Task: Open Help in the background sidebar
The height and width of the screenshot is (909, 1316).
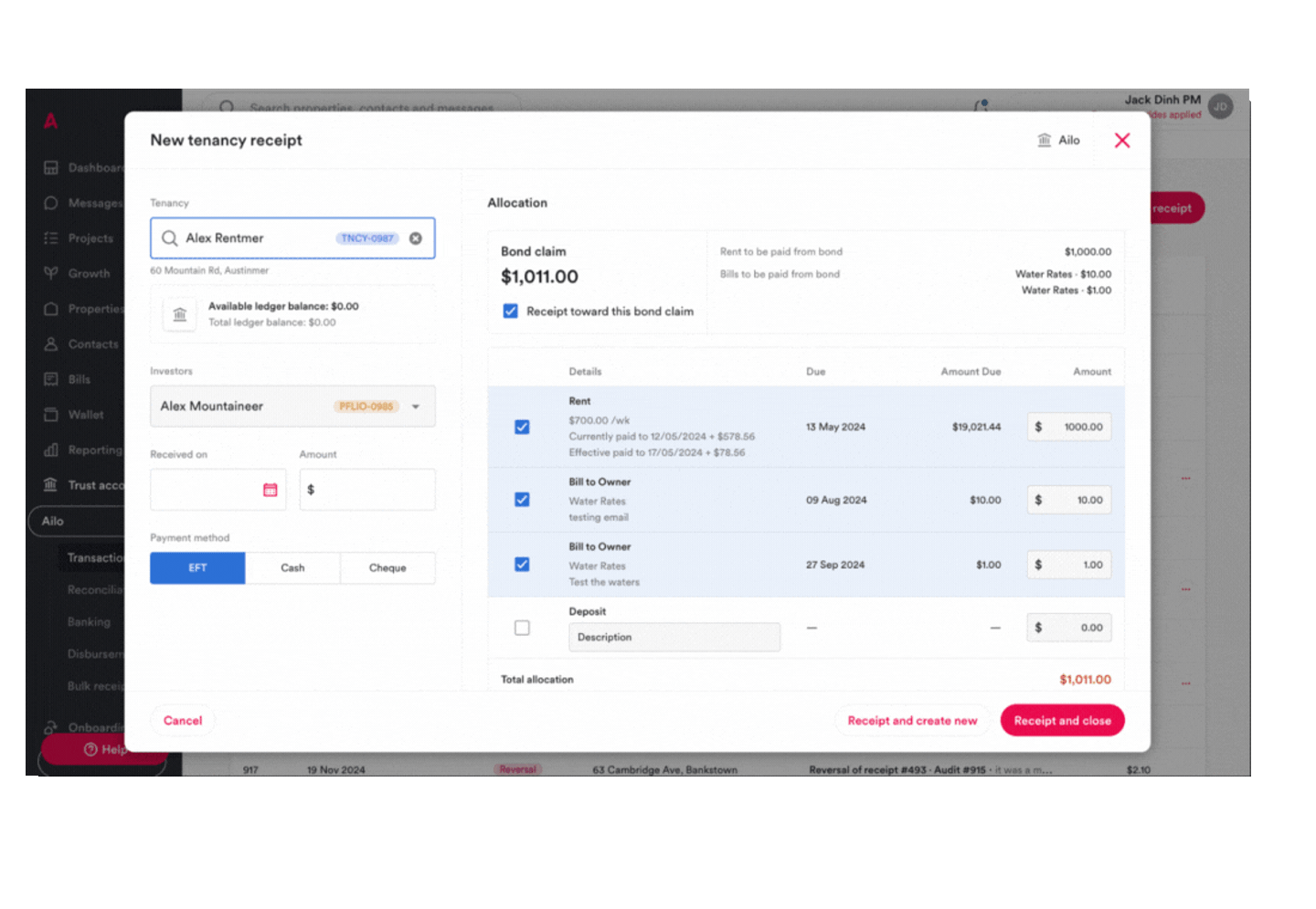Action: click(x=102, y=750)
